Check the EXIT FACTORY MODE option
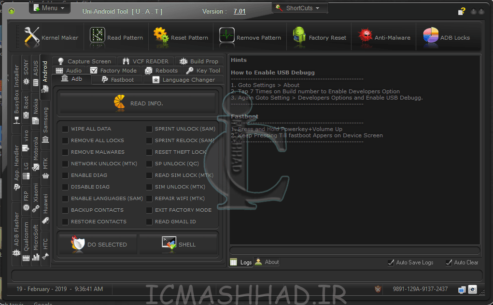 click(x=149, y=210)
